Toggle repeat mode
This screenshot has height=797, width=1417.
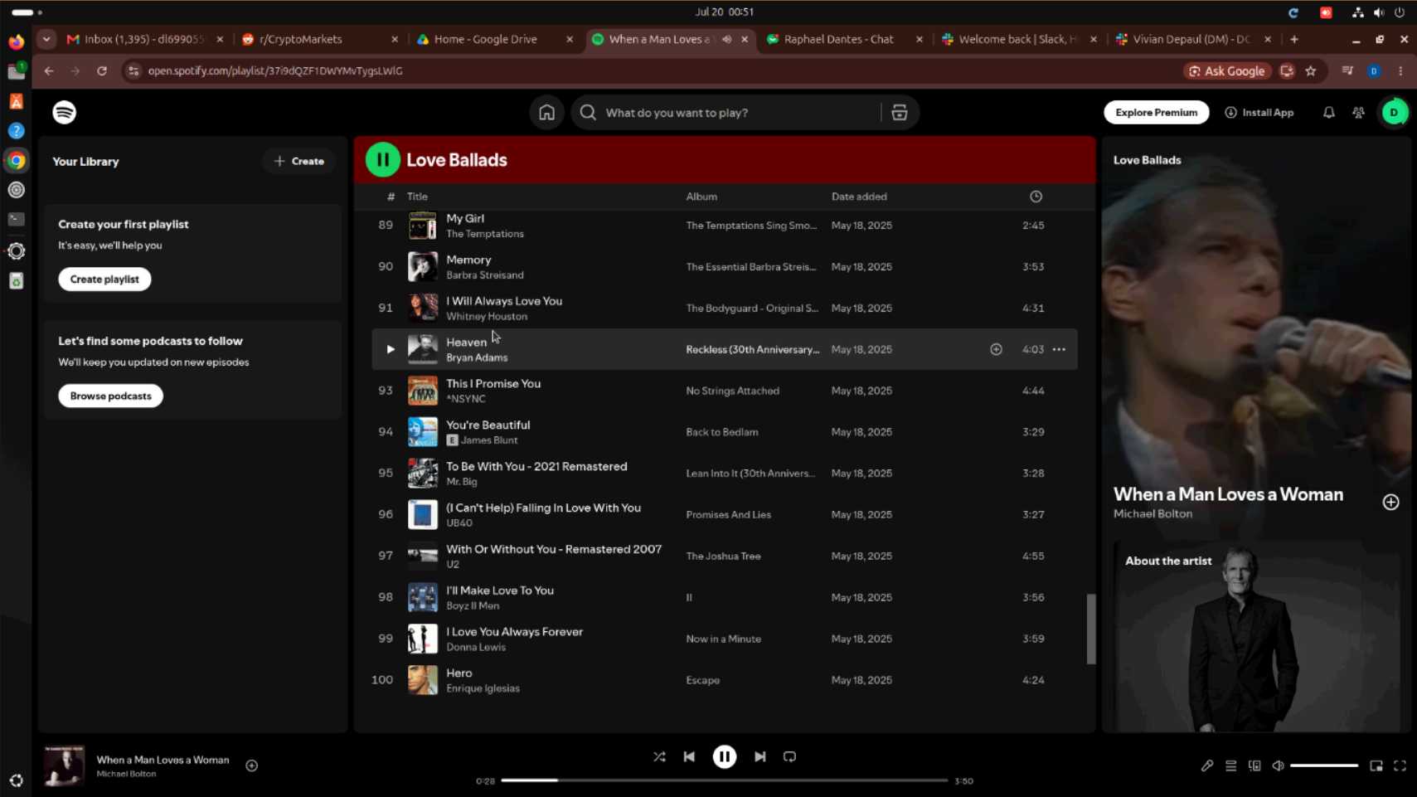[789, 756]
